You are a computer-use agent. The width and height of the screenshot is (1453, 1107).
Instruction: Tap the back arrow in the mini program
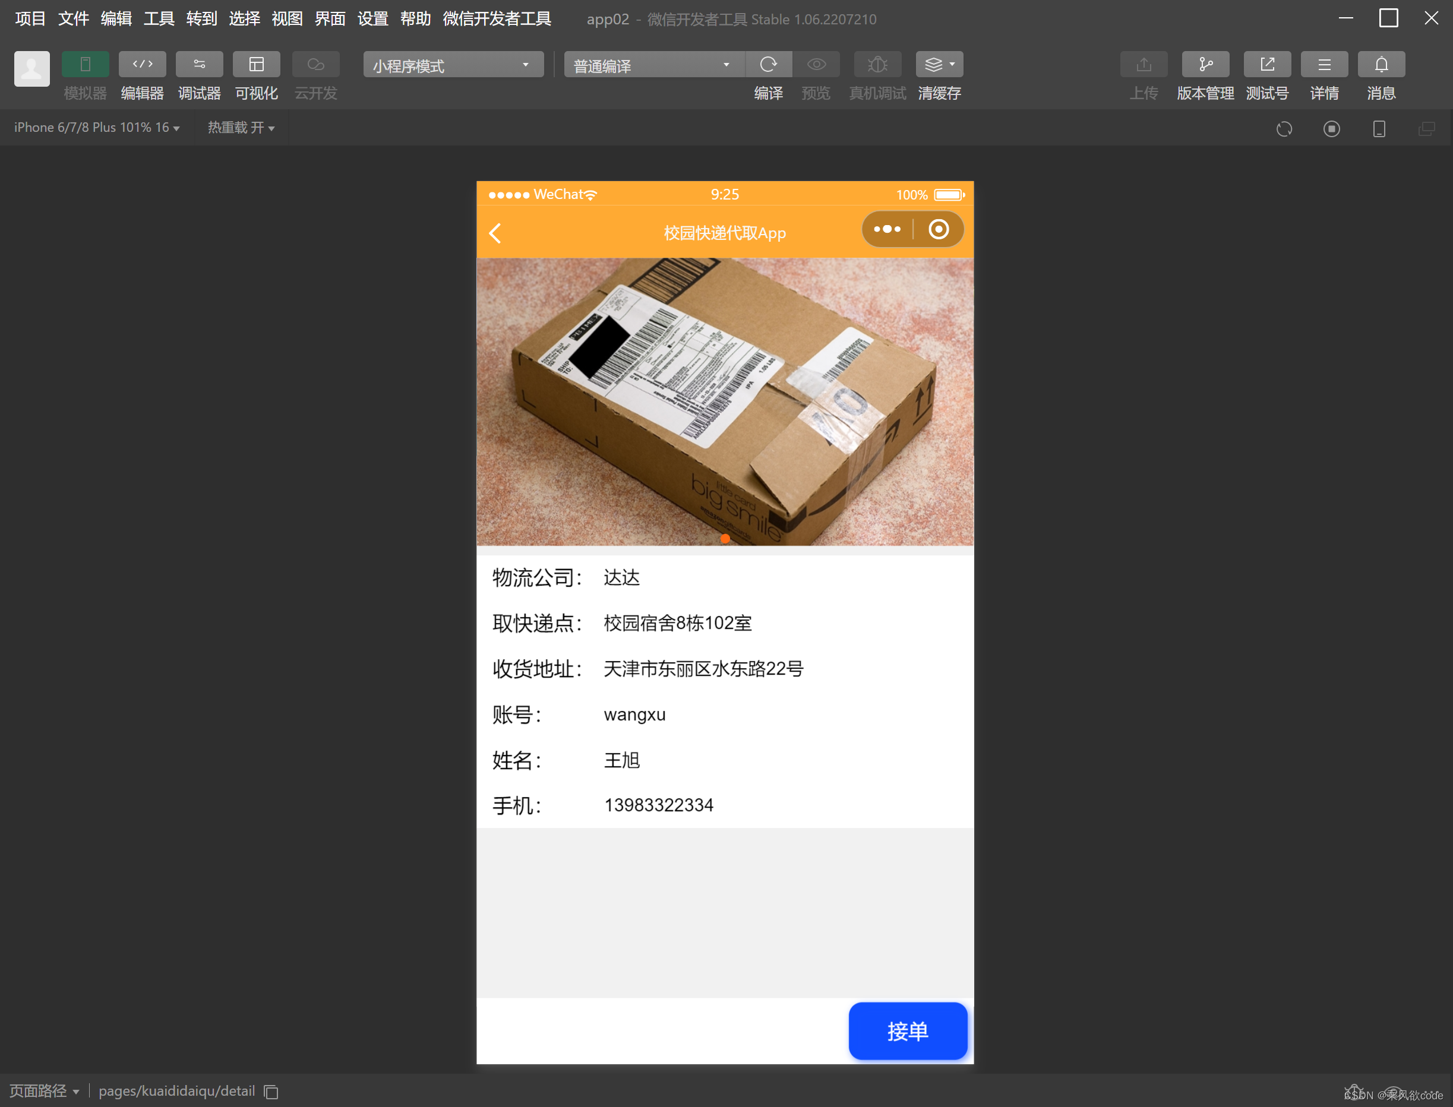click(x=495, y=233)
